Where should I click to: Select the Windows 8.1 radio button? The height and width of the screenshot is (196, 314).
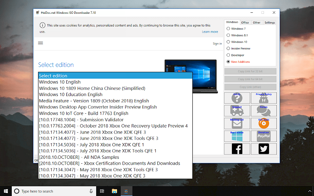click(228, 35)
